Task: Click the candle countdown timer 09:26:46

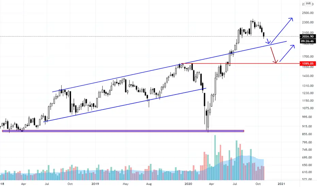Action: coord(307,41)
